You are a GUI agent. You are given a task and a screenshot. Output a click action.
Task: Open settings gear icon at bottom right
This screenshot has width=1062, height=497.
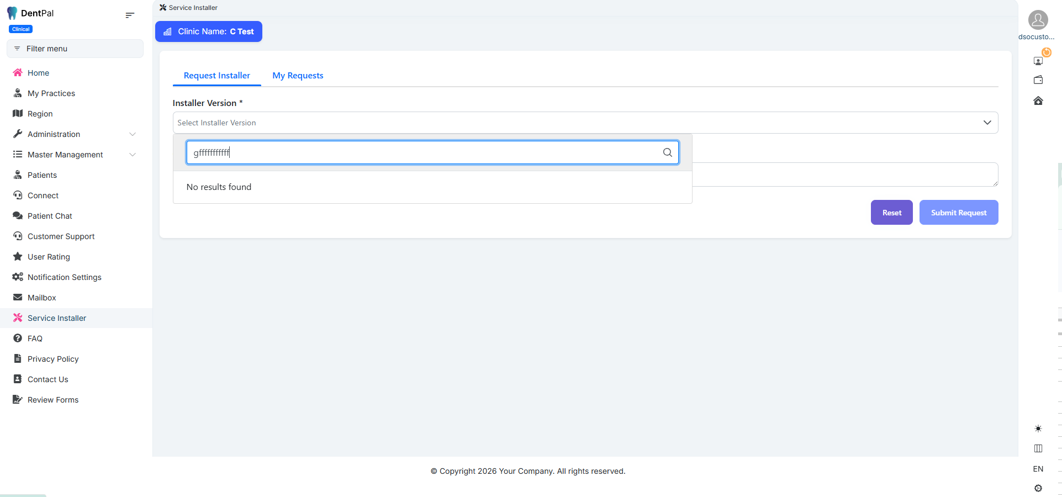pos(1038,488)
